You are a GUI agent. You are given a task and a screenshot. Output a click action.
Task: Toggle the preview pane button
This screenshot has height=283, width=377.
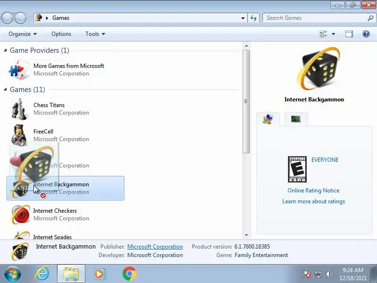pyautogui.click(x=349, y=34)
